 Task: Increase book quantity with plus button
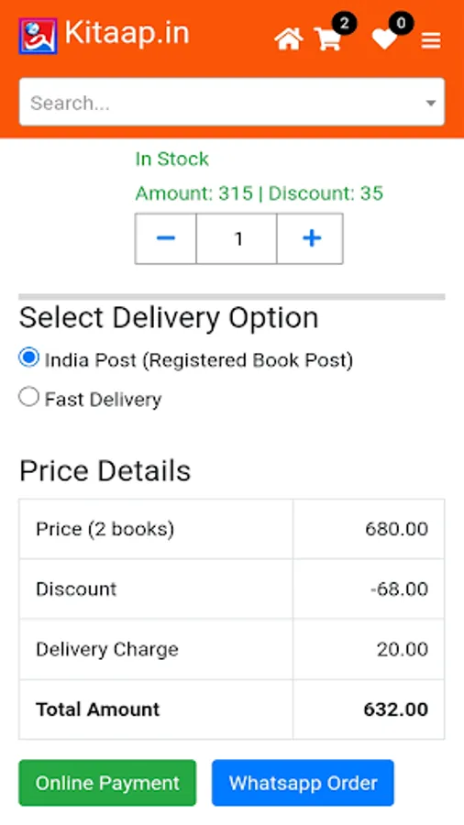pyautogui.click(x=310, y=238)
